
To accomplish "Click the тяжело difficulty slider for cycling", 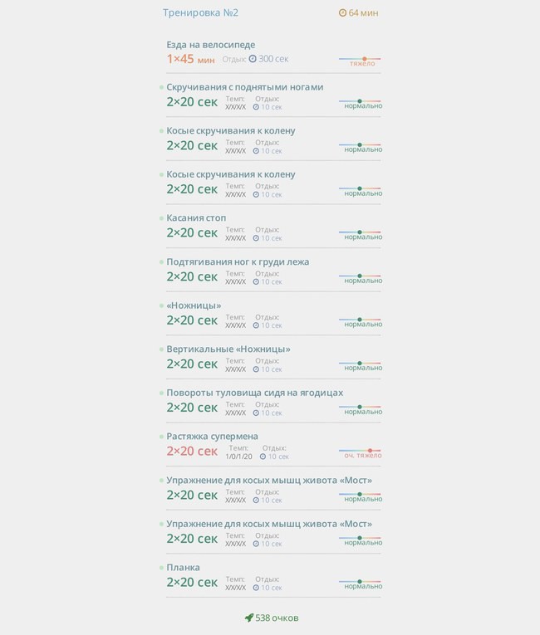I will pyautogui.click(x=360, y=61).
